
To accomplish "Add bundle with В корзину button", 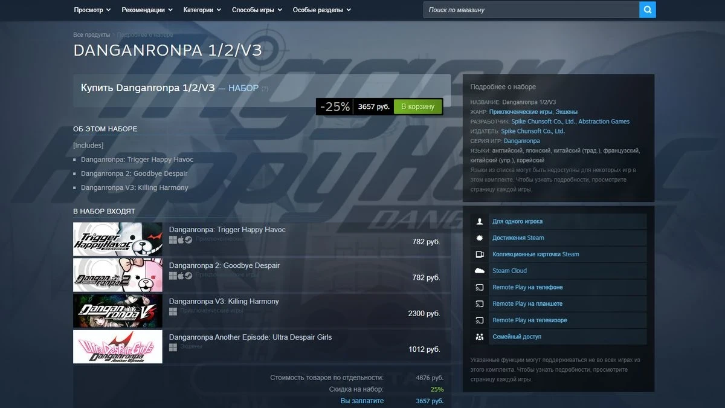I will 417,107.
